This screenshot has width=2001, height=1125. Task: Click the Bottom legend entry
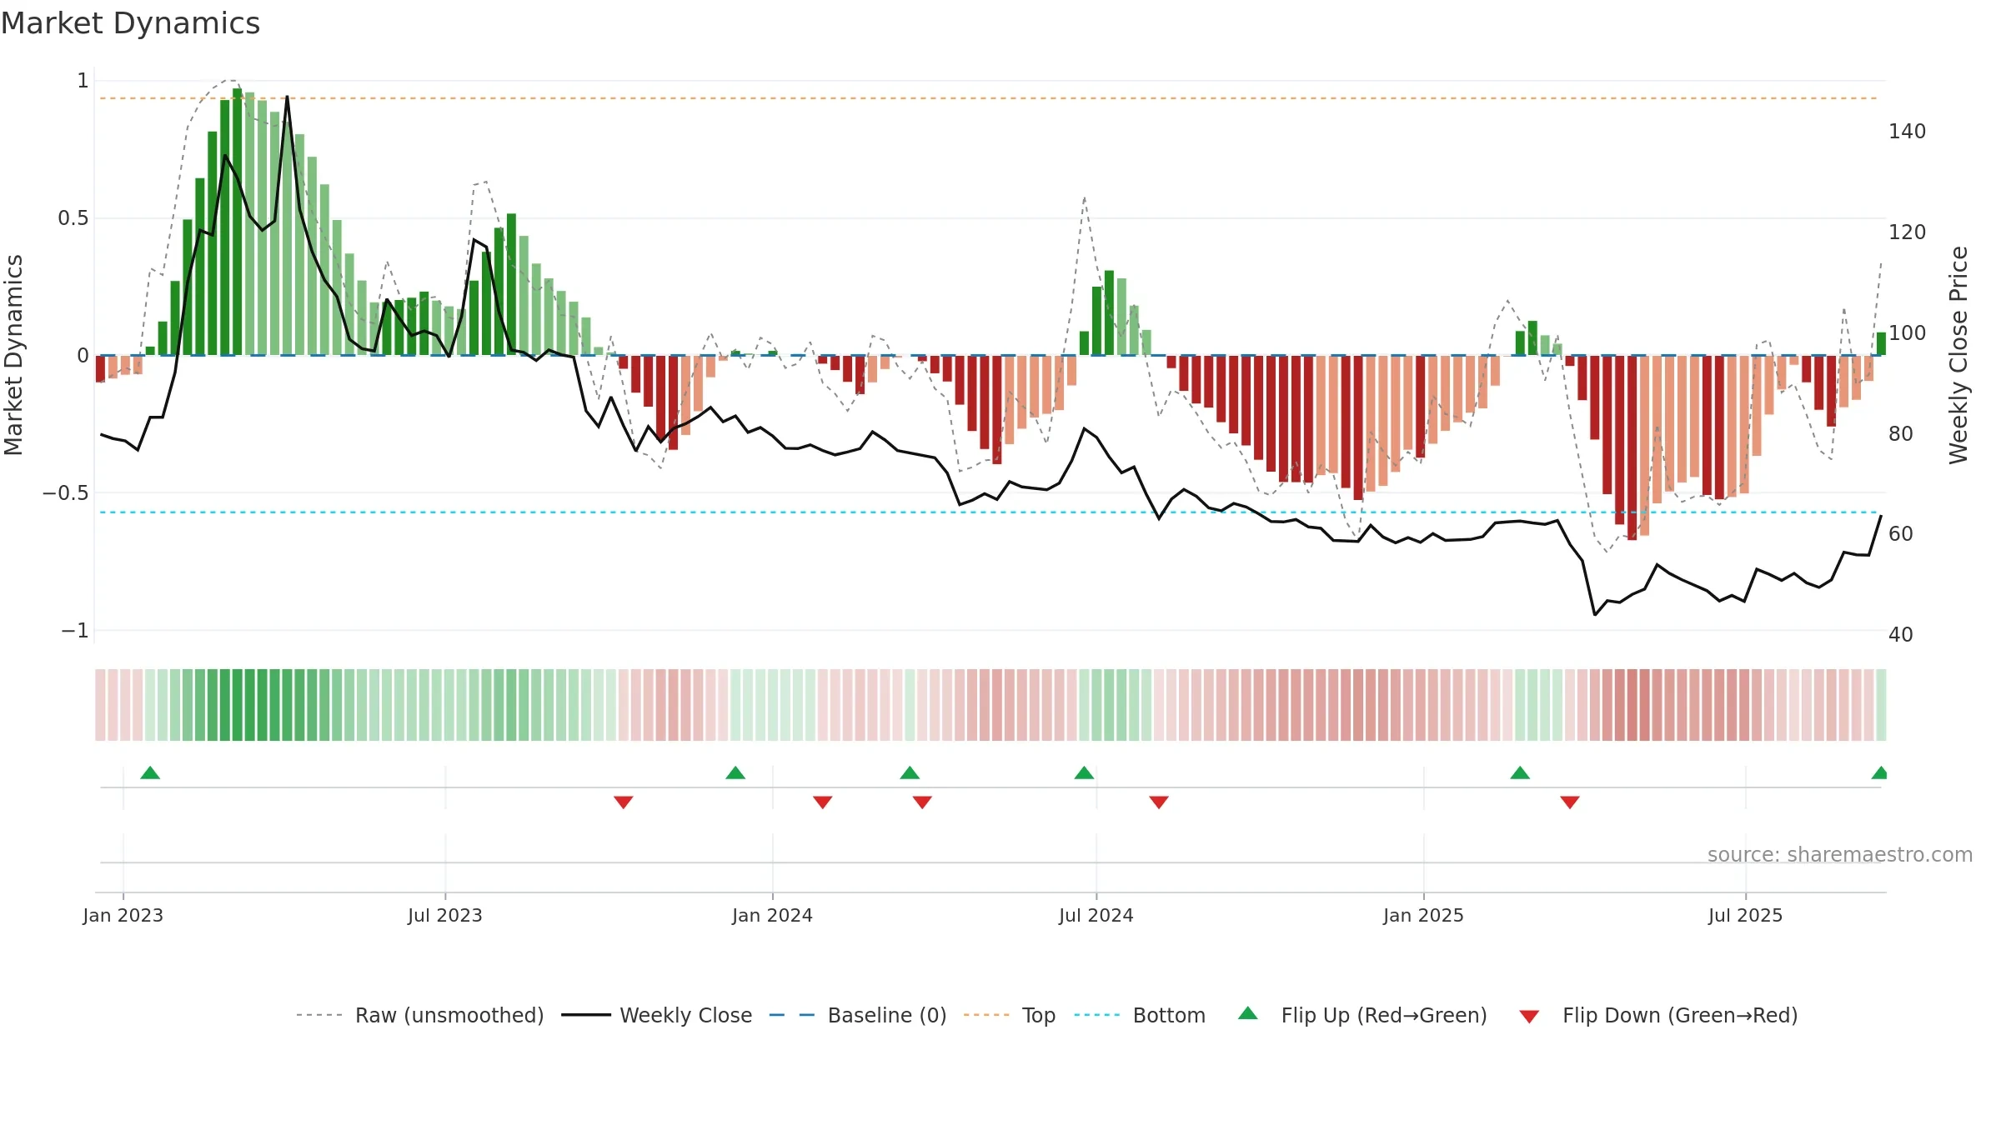tap(1140, 1015)
